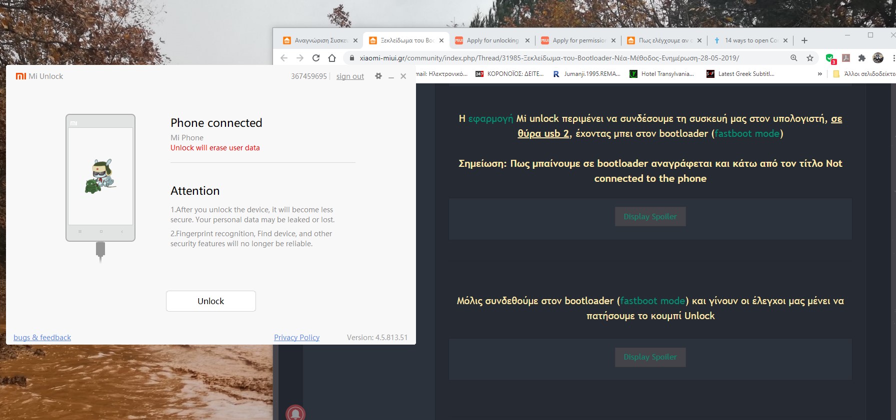Sign out of the Mi account
The image size is (896, 420).
(350, 76)
